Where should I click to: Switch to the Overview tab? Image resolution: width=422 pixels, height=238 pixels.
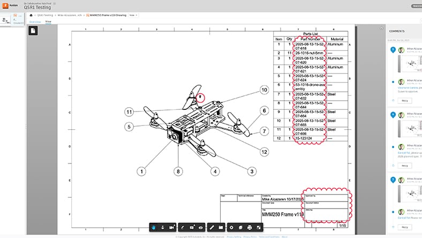point(34,21)
